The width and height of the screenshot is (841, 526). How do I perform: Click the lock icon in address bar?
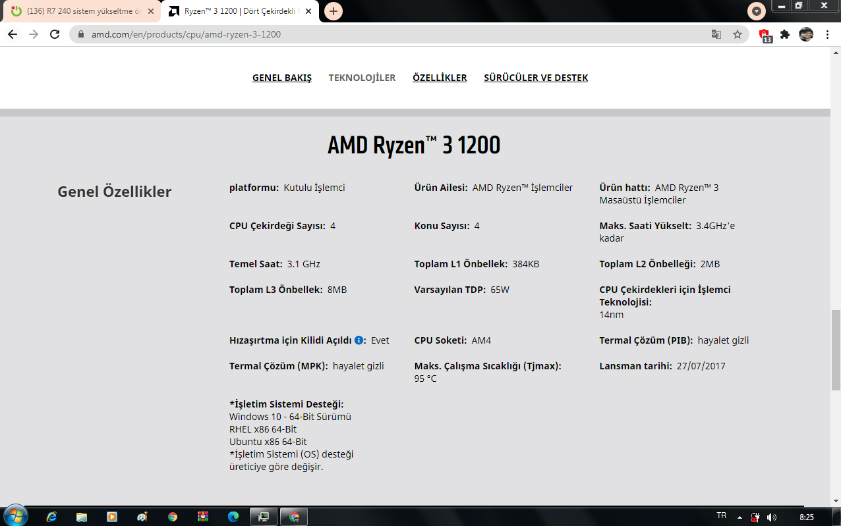[x=82, y=34]
